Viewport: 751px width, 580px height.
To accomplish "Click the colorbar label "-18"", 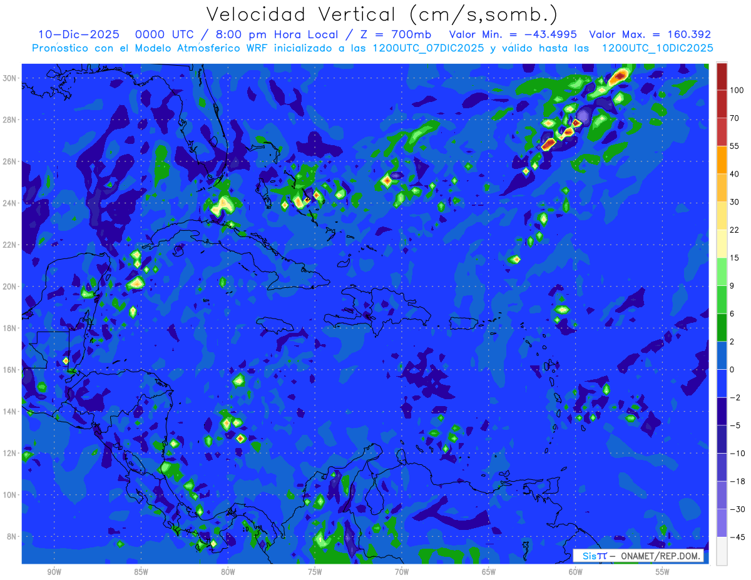I will point(737,481).
